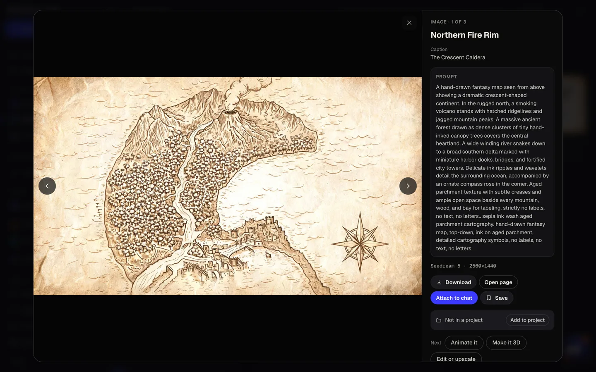The height and width of the screenshot is (372, 596).
Task: Choose Edit or upscale
Action: (456, 358)
